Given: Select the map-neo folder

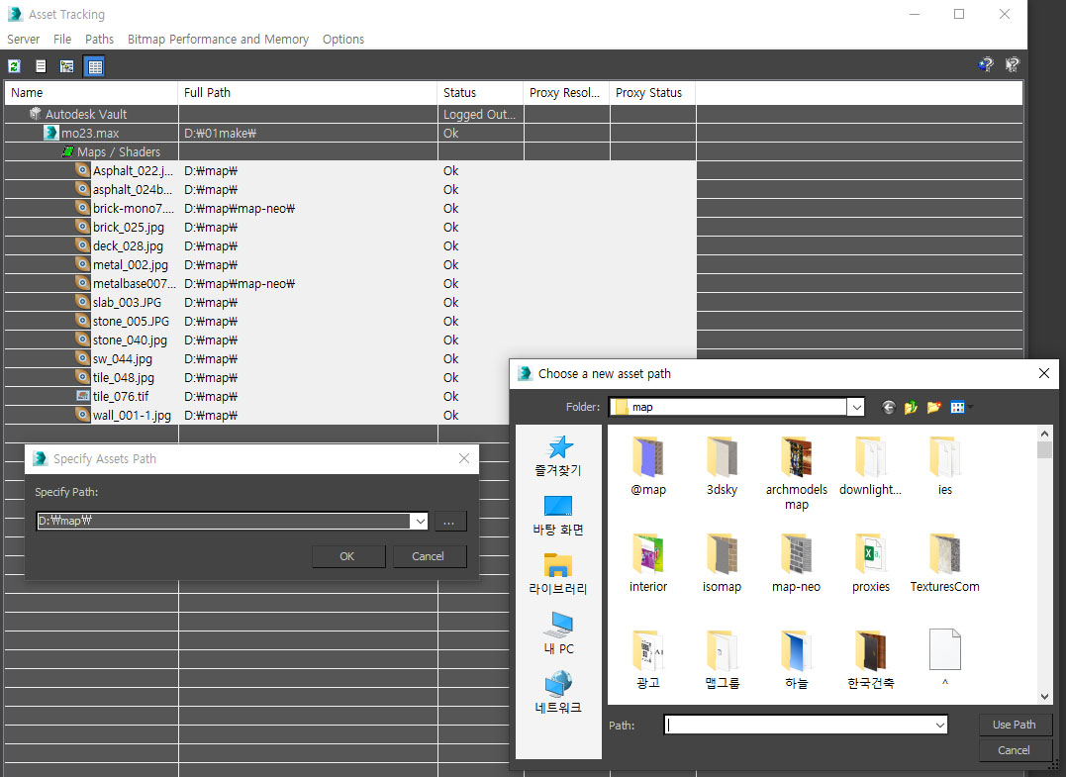Looking at the screenshot, I should click(x=796, y=563).
